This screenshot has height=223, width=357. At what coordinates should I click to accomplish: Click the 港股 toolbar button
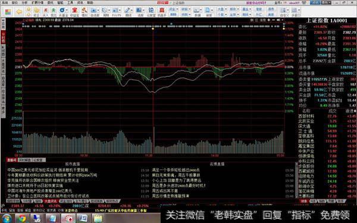pyautogui.click(x=259, y=10)
